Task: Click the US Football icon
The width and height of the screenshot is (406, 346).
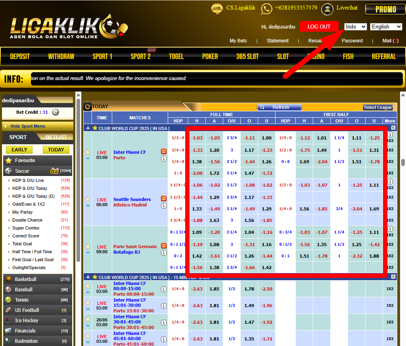Action: pyautogui.click(x=8, y=310)
